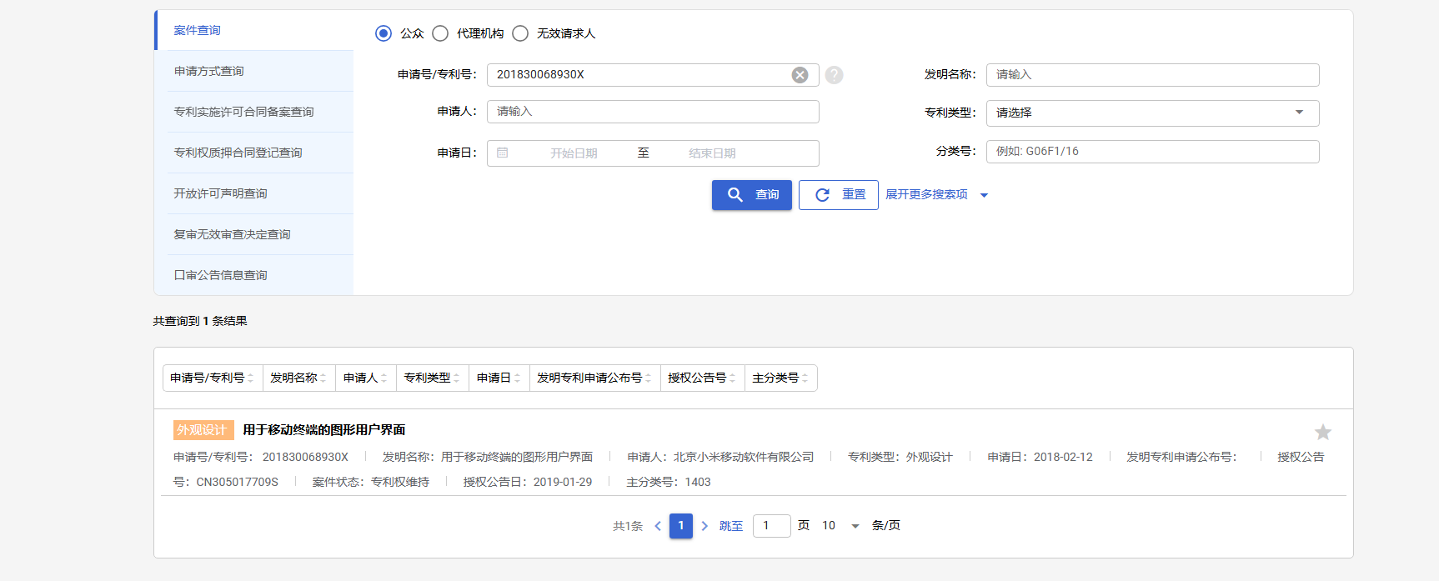Sort results by 申请号/专利号 column
Image resolution: width=1439 pixels, height=581 pixels.
212,378
